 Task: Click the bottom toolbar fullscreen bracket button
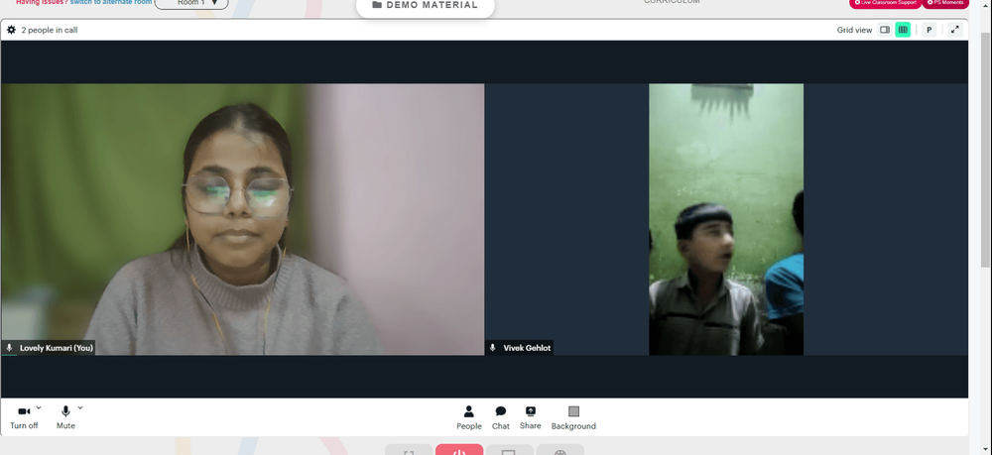coord(409,450)
